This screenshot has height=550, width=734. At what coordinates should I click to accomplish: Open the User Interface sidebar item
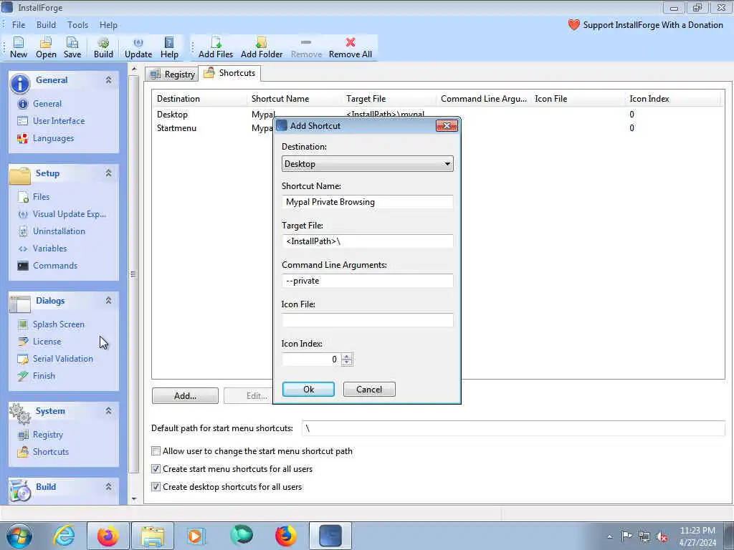[59, 121]
